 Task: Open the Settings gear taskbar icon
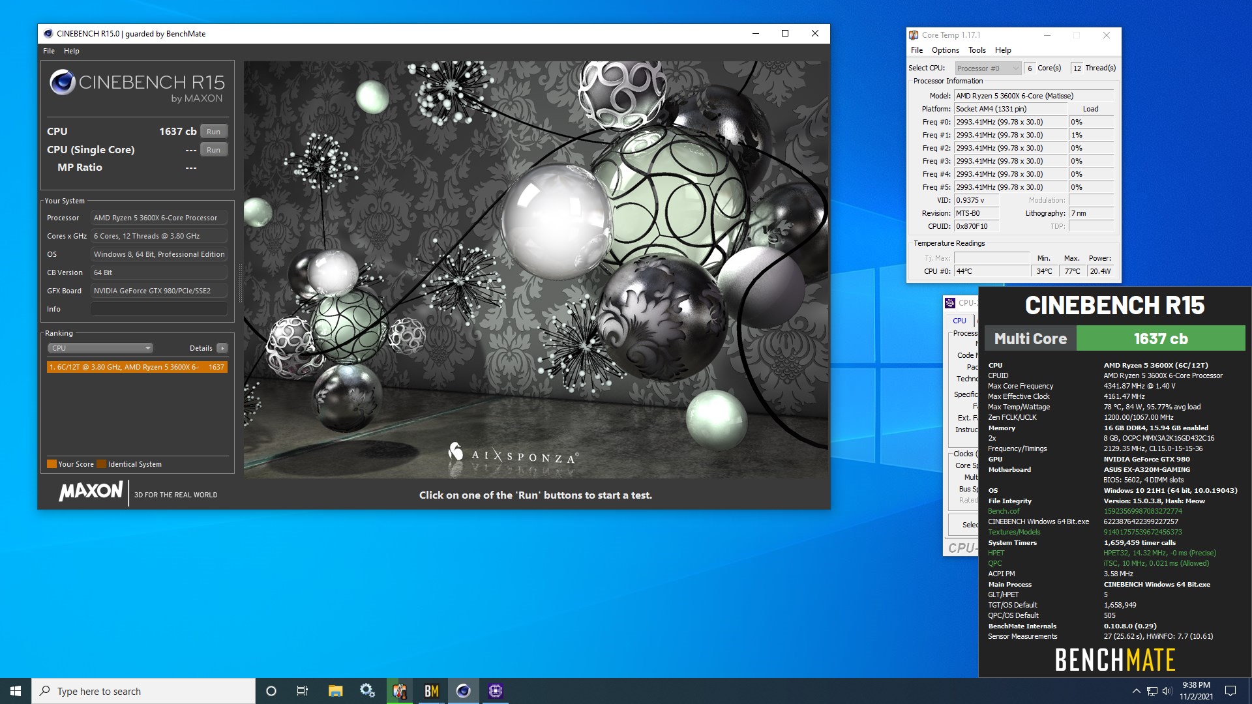tap(367, 691)
